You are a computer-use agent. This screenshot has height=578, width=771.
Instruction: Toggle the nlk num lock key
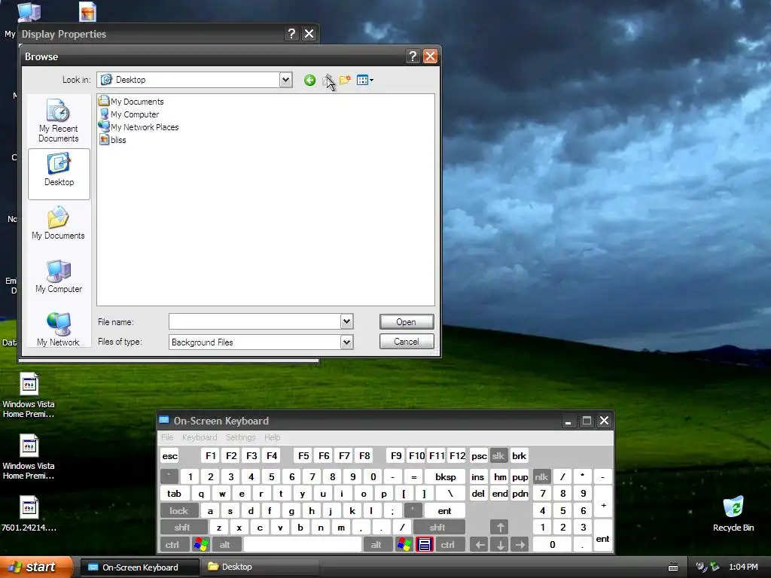pos(541,476)
